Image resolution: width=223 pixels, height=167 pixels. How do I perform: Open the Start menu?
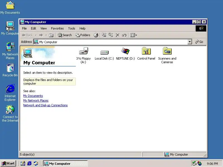click(8, 163)
